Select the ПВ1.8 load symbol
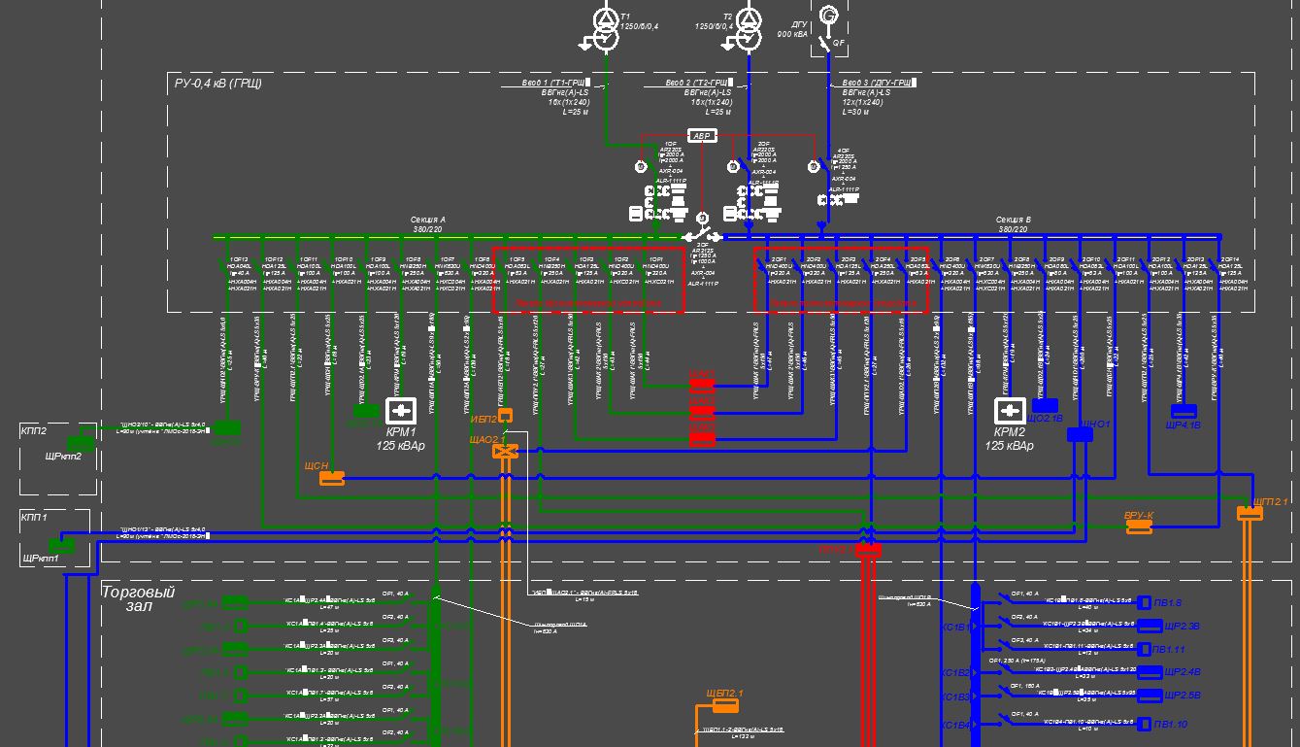 coord(1145,602)
